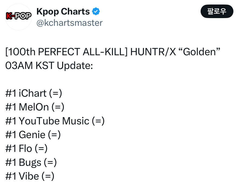Click the #1 Bugs line
243x186 pixels.
pyautogui.click(x=31, y=163)
